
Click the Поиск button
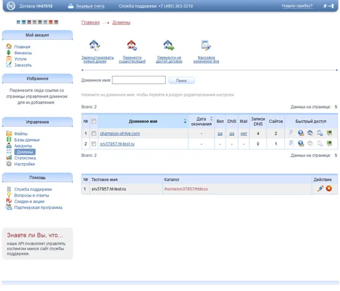click(182, 80)
